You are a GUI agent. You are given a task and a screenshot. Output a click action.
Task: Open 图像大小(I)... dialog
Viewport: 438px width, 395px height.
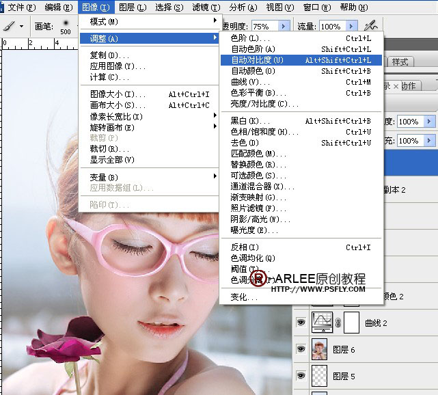(x=149, y=94)
